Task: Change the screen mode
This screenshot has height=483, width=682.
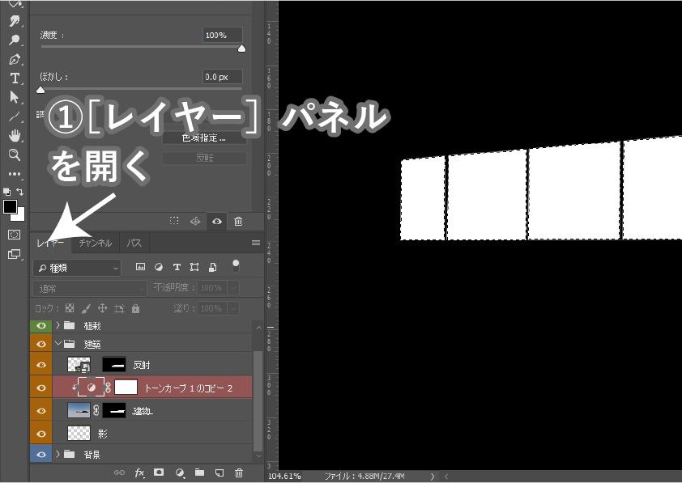Action: tap(14, 254)
